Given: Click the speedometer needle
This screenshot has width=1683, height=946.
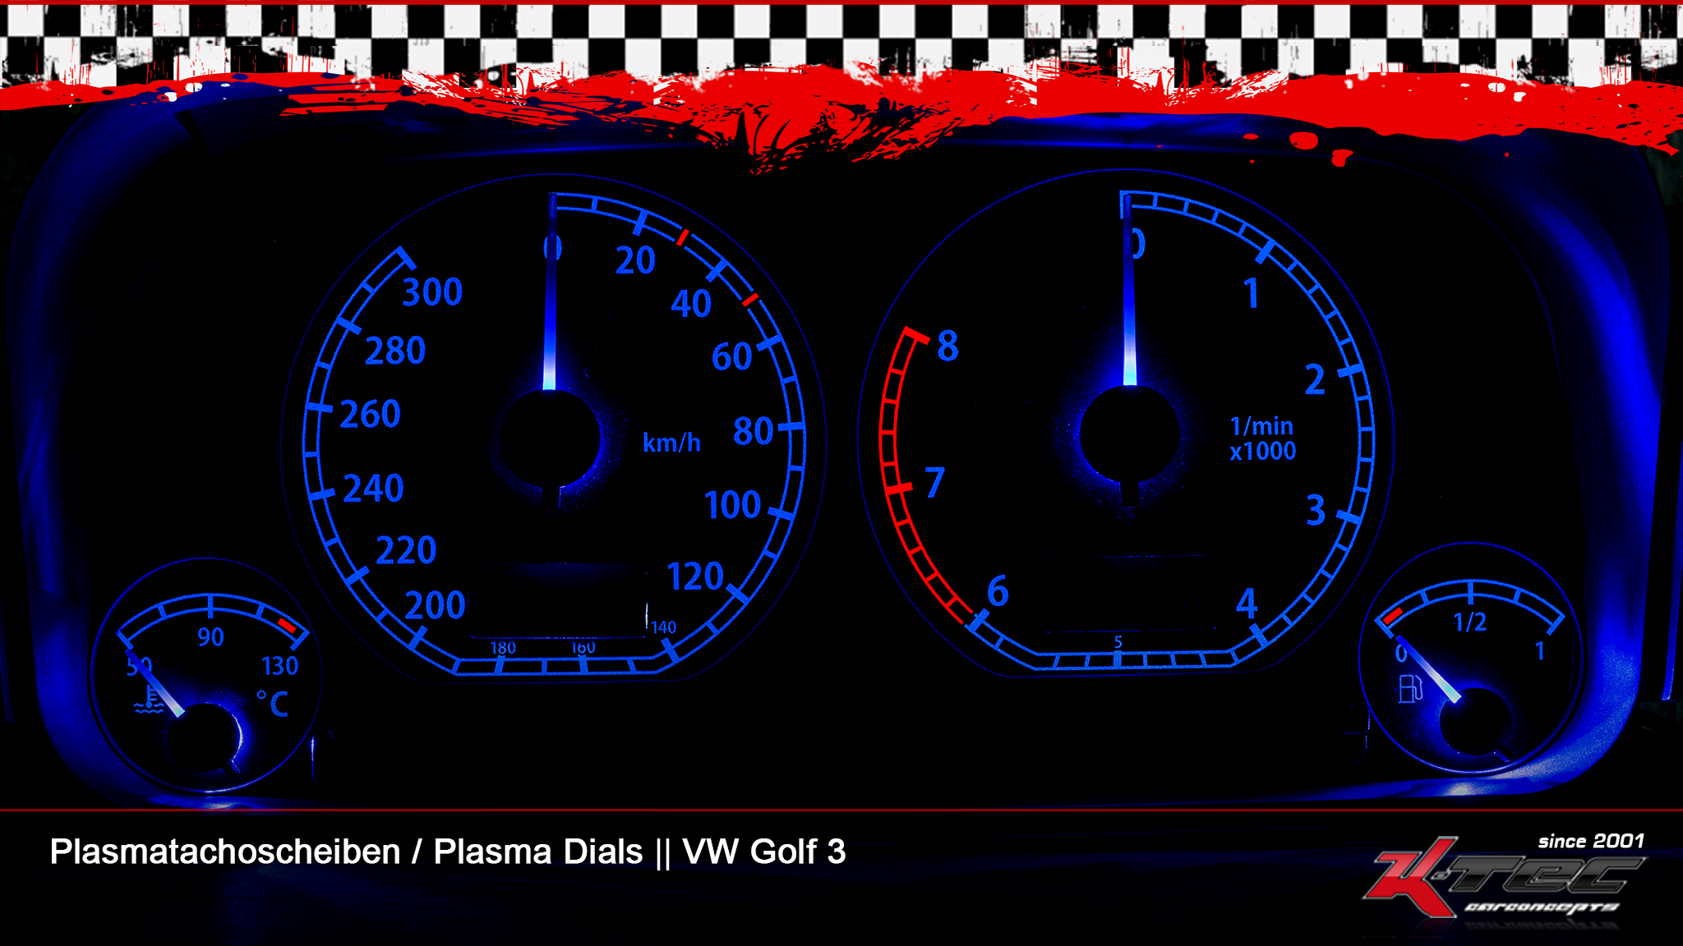Looking at the screenshot, I should [x=551, y=292].
